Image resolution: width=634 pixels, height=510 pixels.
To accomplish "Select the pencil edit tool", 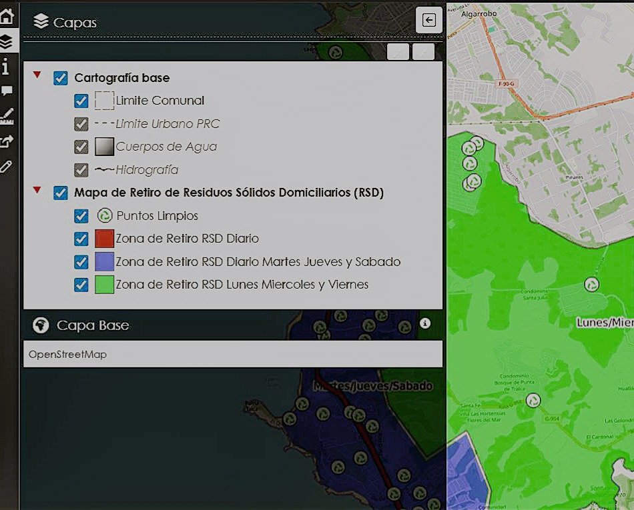I will pos(7,166).
